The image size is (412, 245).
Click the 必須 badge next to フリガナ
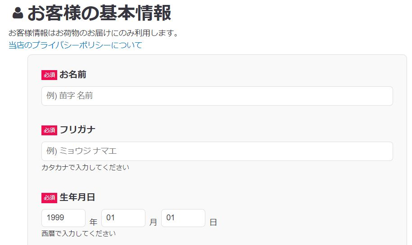coord(49,130)
